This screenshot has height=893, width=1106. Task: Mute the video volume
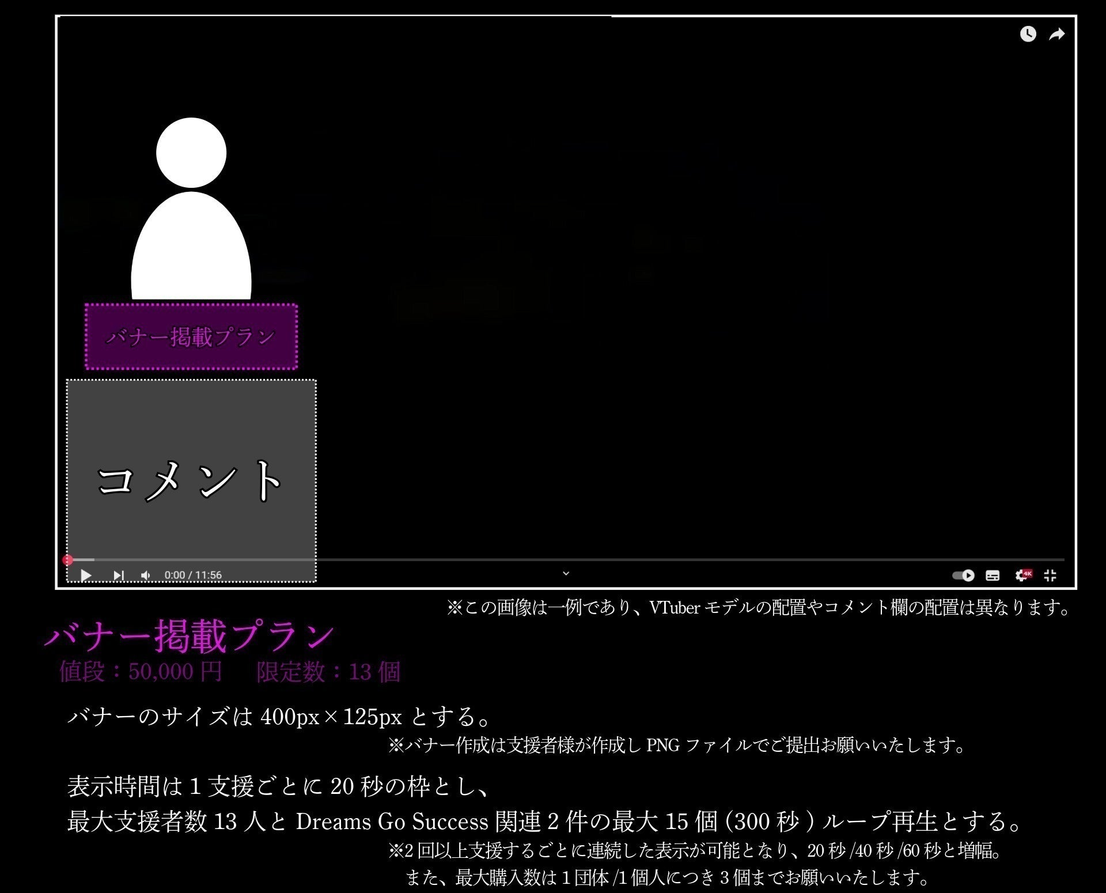click(x=146, y=575)
